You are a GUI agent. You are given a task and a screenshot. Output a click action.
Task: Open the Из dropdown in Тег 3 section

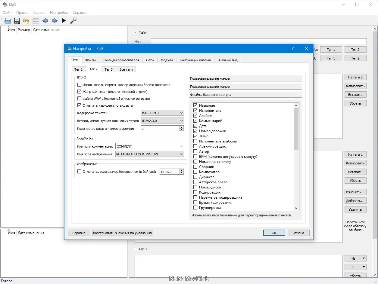pyautogui.click(x=355, y=258)
